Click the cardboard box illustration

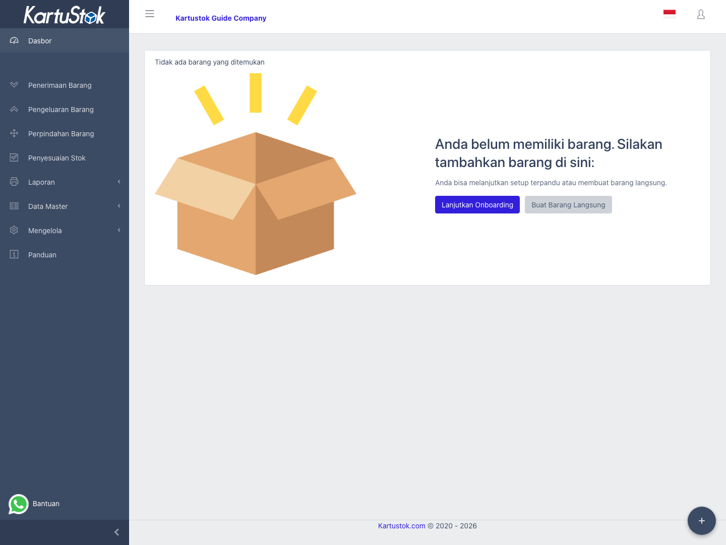[x=256, y=174]
